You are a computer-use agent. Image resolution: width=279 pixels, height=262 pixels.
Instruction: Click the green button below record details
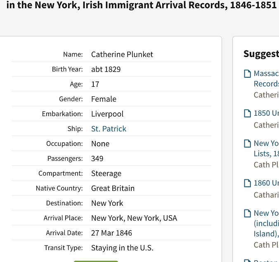(x=96, y=261)
